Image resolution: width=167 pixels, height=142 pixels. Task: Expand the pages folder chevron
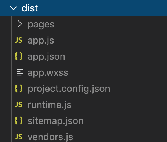click(x=19, y=24)
